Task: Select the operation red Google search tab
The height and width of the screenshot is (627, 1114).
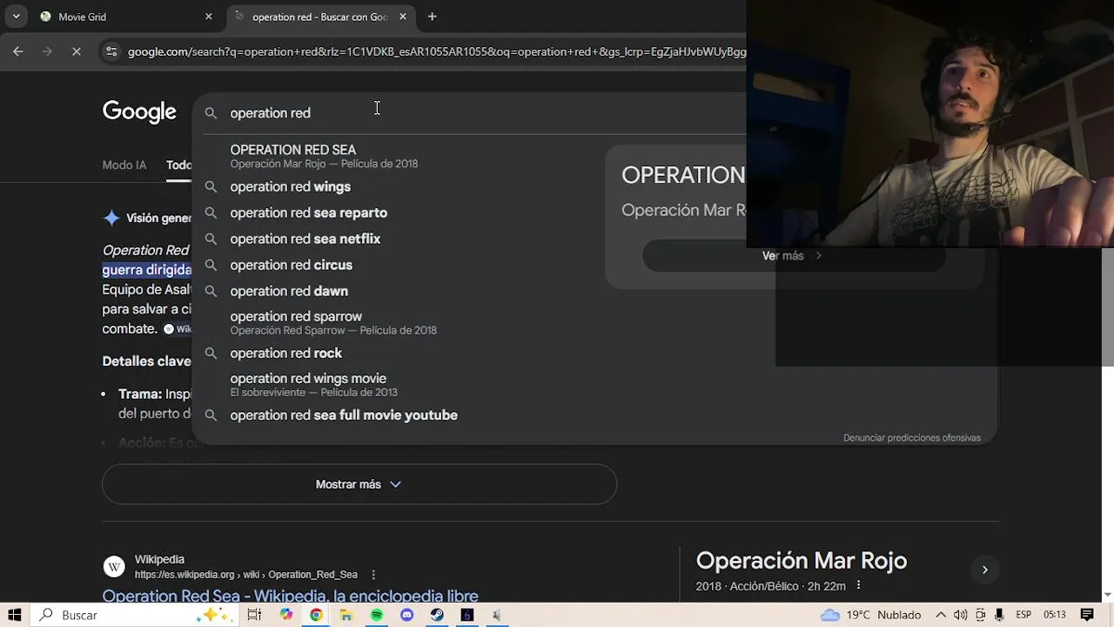Action: point(322,17)
